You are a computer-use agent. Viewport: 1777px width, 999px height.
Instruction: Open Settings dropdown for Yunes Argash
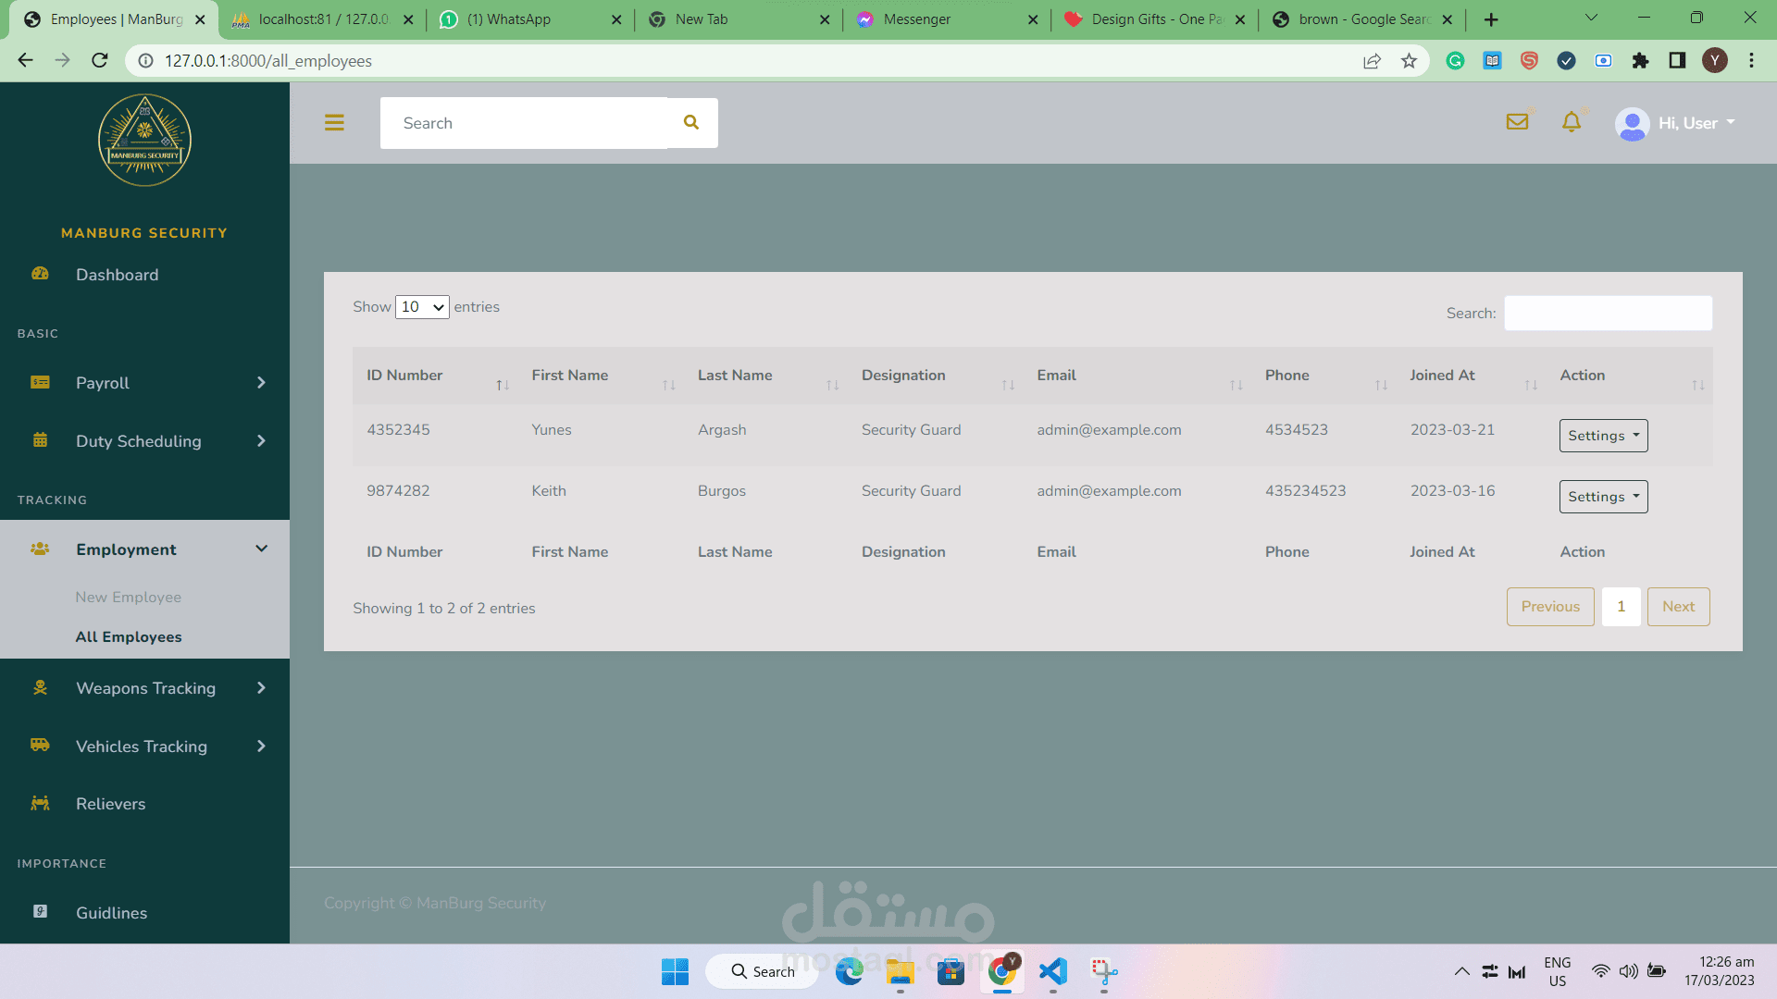(1603, 436)
